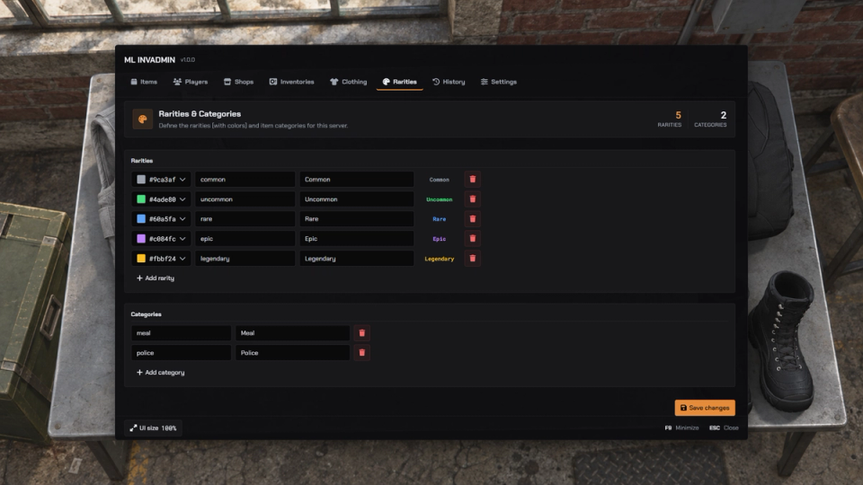The image size is (863, 485).
Task: Open the Inventories tab
Action: click(291, 82)
